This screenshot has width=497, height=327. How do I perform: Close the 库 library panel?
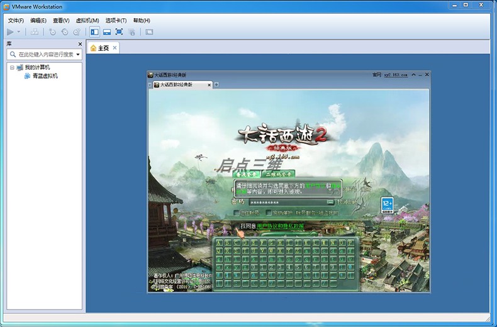pyautogui.click(x=80, y=44)
